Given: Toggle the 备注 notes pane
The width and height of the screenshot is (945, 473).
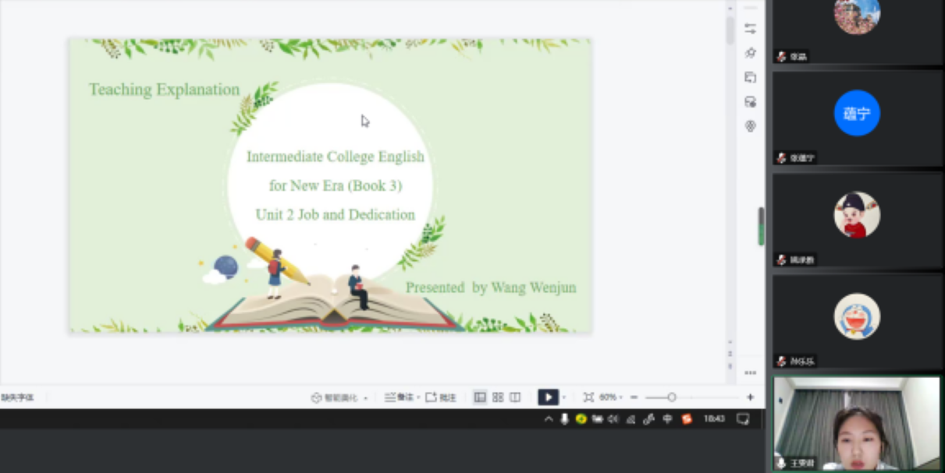Looking at the screenshot, I should point(401,397).
